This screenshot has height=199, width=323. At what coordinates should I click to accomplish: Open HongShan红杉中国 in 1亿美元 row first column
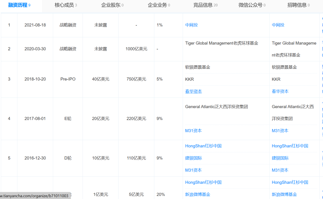click(203, 182)
